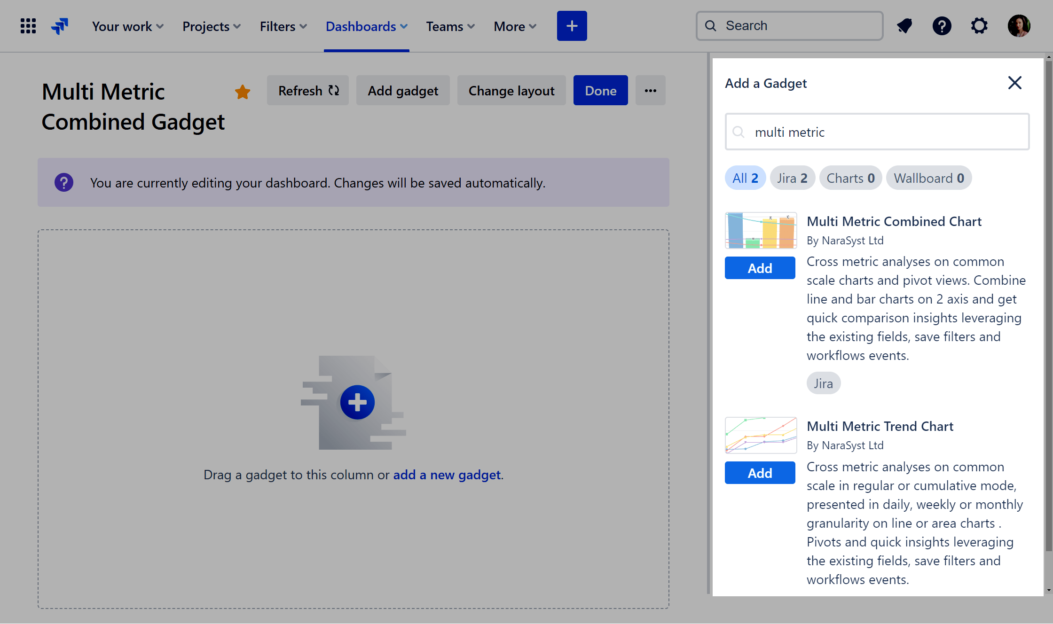The height and width of the screenshot is (624, 1053).
Task: Open the Atlassian app switcher grid
Action: click(28, 26)
